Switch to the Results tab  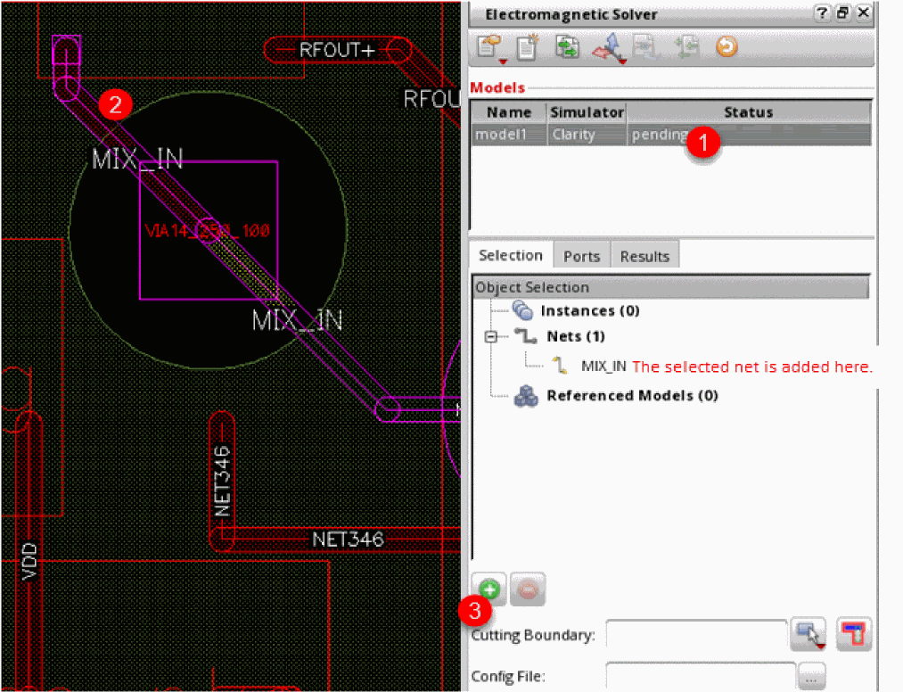644,256
